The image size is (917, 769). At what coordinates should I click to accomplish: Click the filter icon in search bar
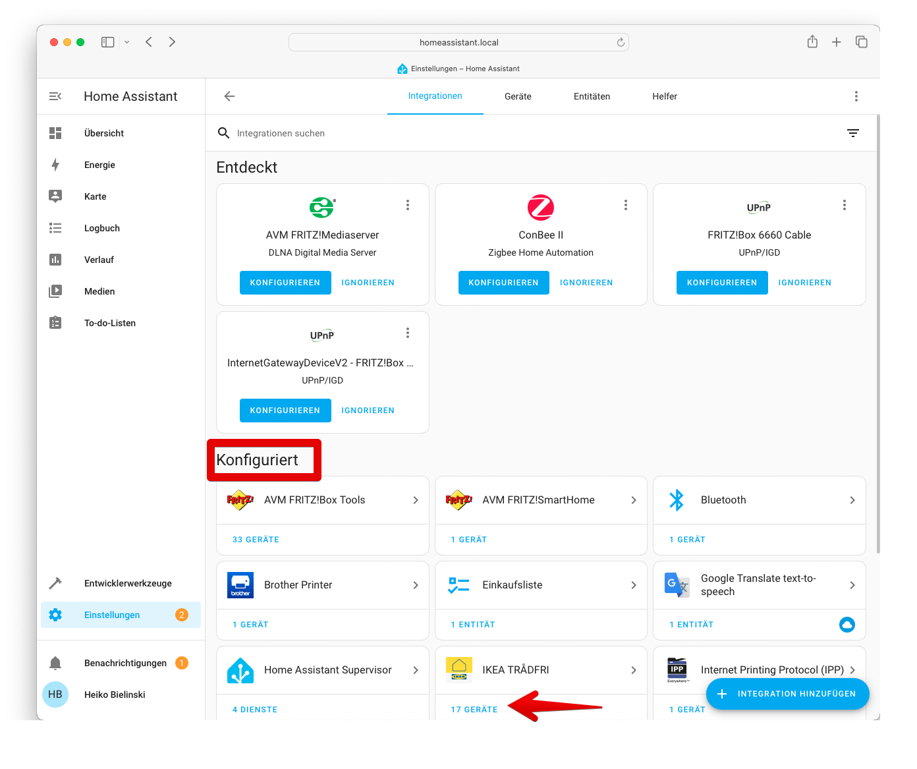[x=852, y=133]
